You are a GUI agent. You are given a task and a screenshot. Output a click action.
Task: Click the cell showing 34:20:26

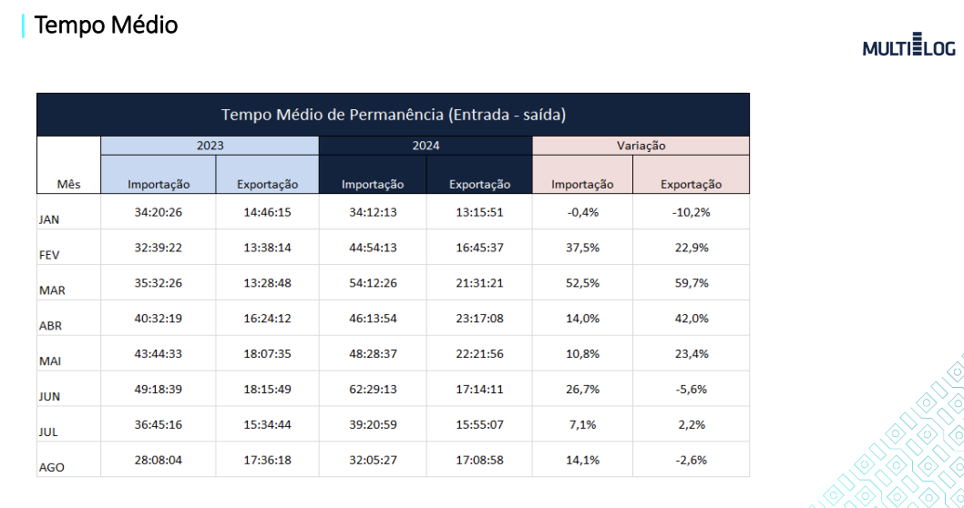(159, 212)
